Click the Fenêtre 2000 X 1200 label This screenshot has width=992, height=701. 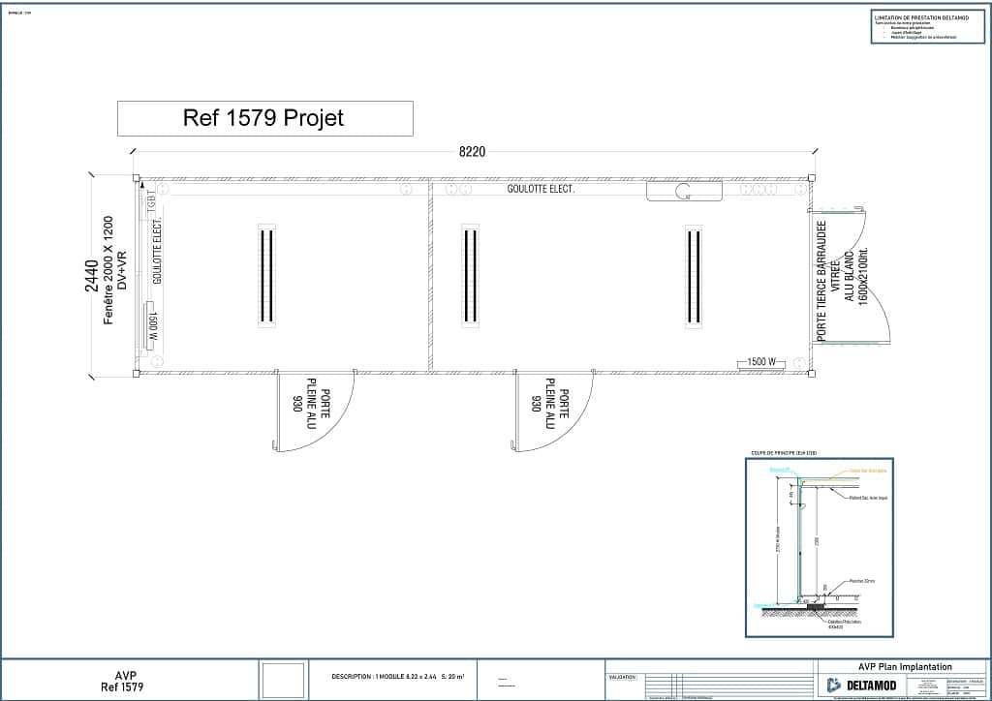(109, 270)
